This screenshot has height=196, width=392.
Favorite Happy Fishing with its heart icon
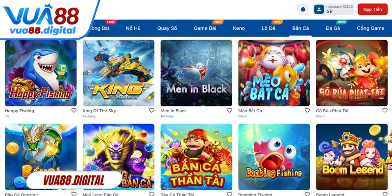(x=74, y=110)
